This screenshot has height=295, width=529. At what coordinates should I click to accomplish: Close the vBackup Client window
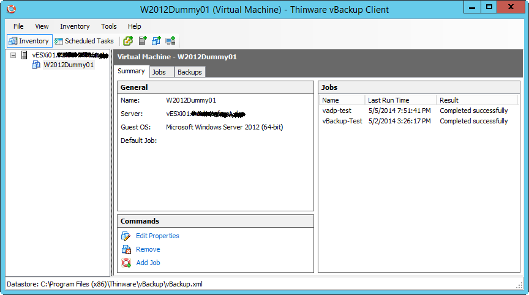pyautogui.click(x=511, y=7)
